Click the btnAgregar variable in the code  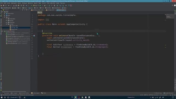(67, 47)
